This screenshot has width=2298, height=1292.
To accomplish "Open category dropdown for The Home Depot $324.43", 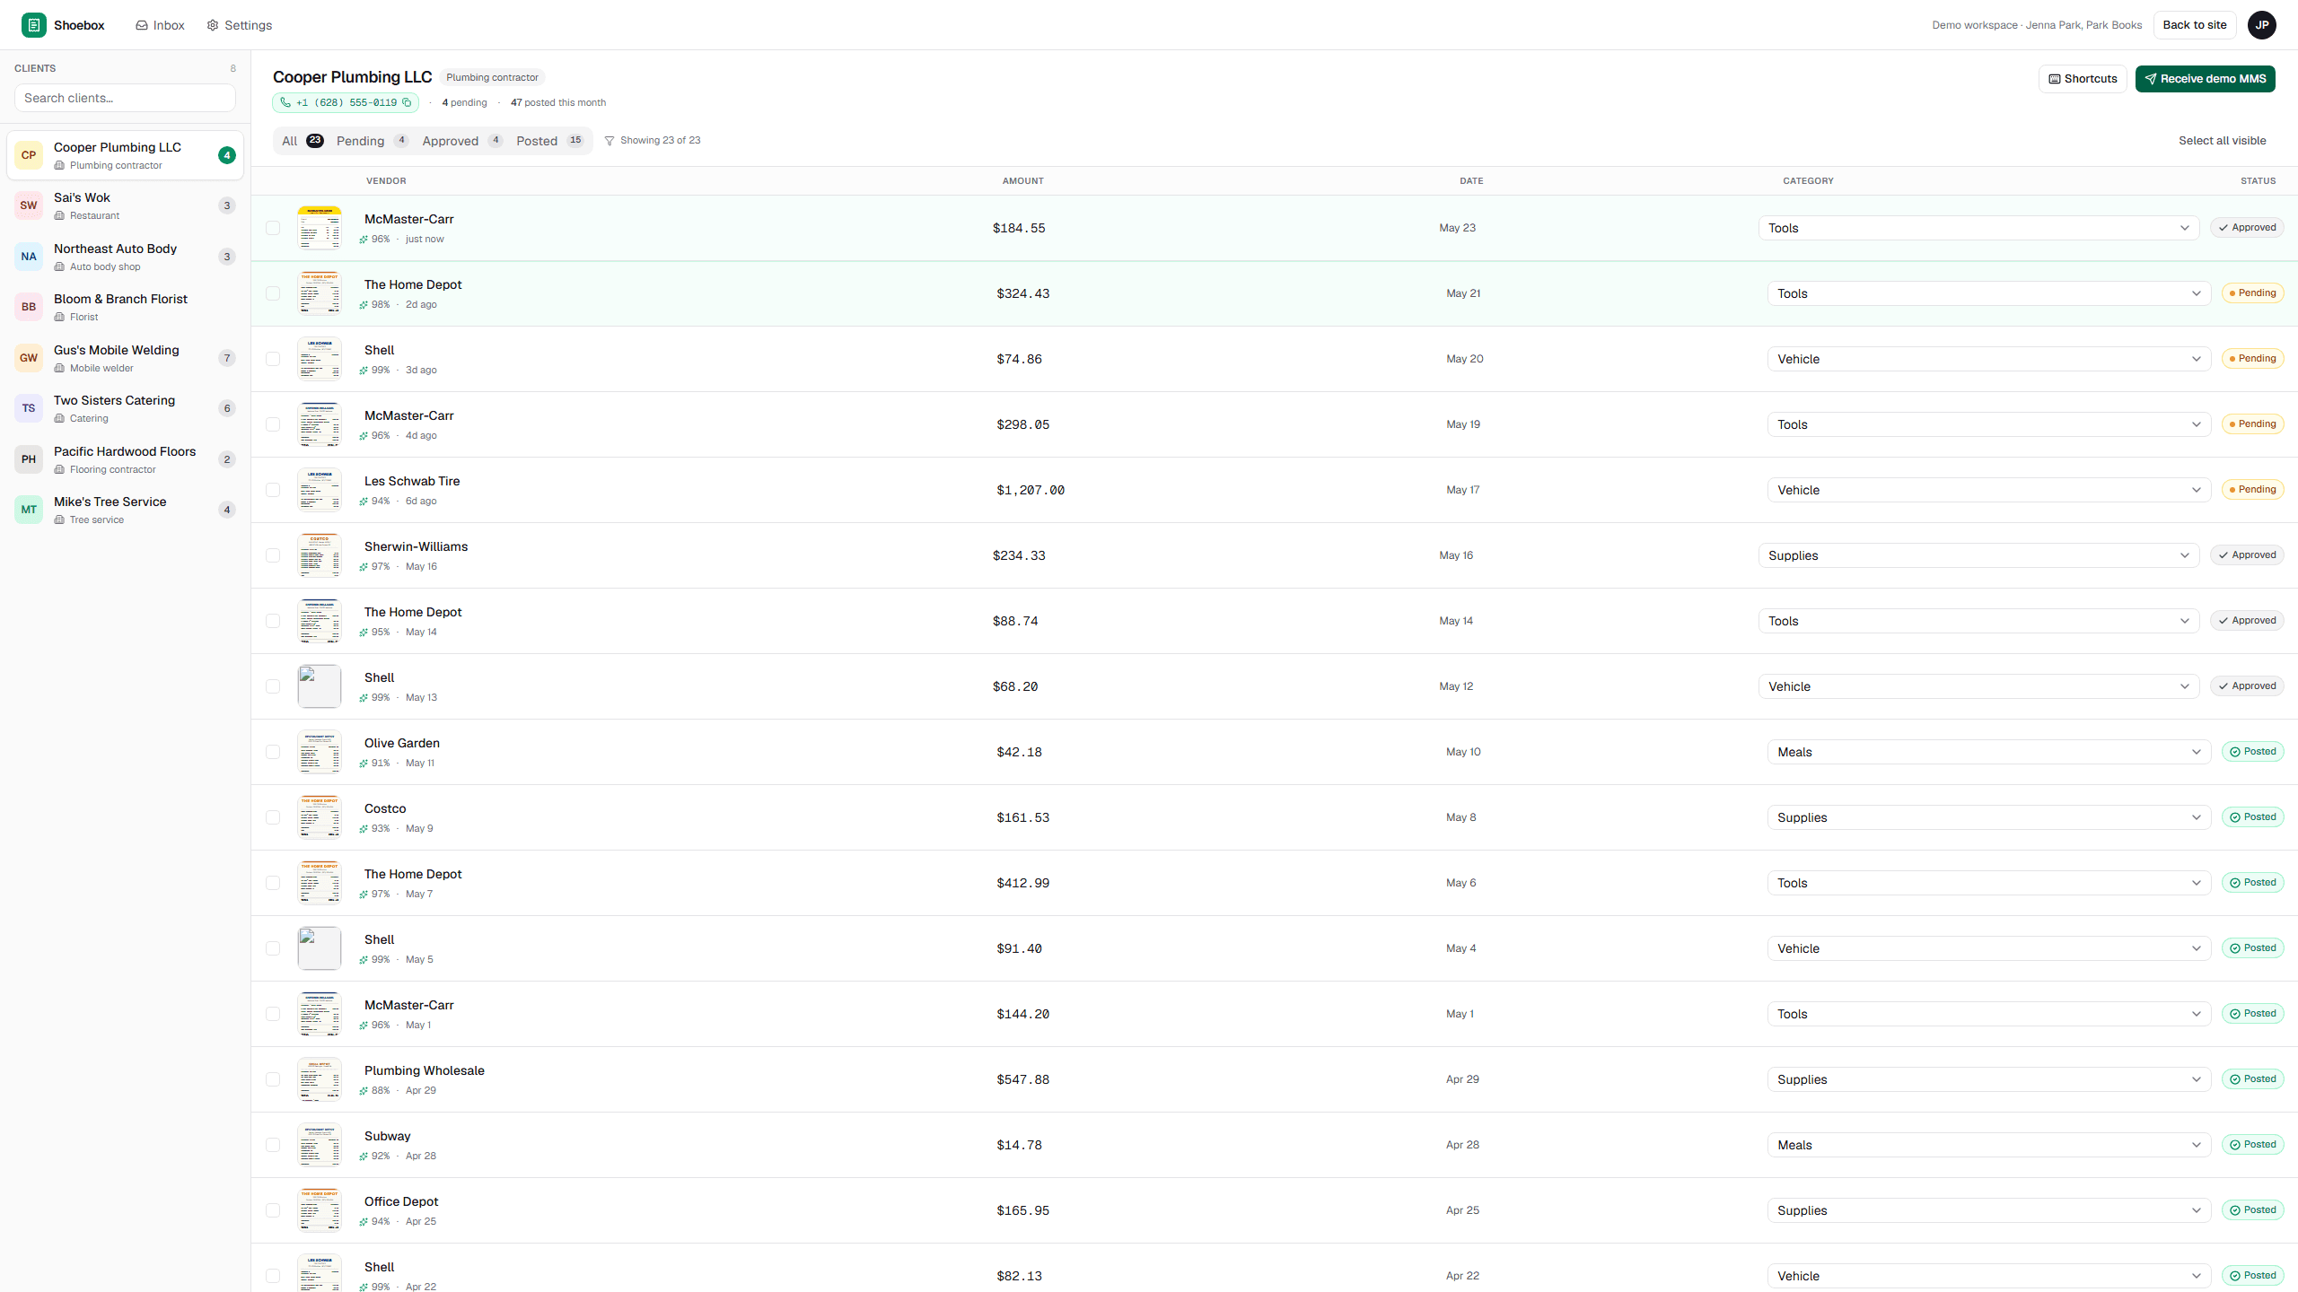I will pyautogui.click(x=1989, y=293).
